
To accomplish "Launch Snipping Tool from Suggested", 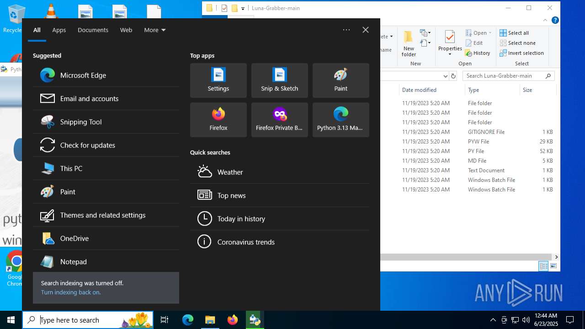I will pos(106,122).
